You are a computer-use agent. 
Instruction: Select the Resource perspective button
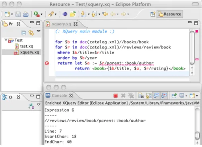pos(170,14)
